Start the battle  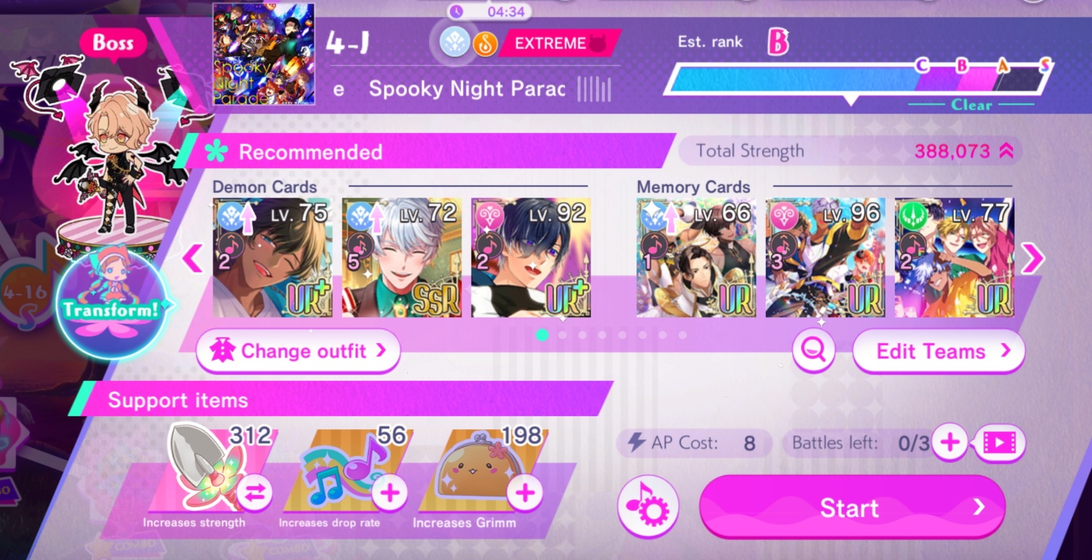(x=852, y=507)
